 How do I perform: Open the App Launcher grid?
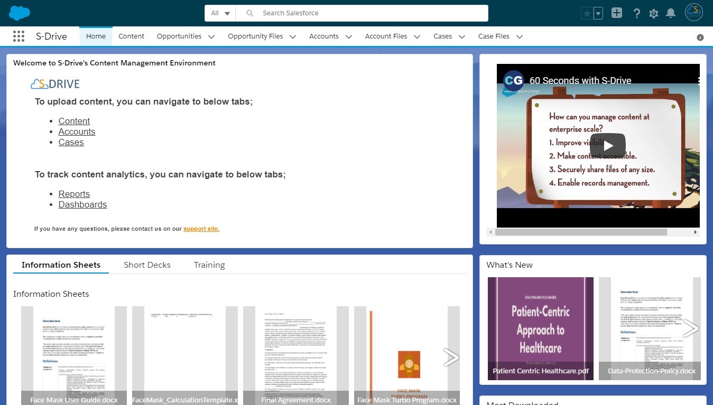(x=18, y=36)
